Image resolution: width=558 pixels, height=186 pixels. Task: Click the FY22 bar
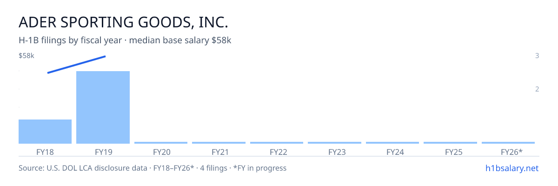coord(277,143)
